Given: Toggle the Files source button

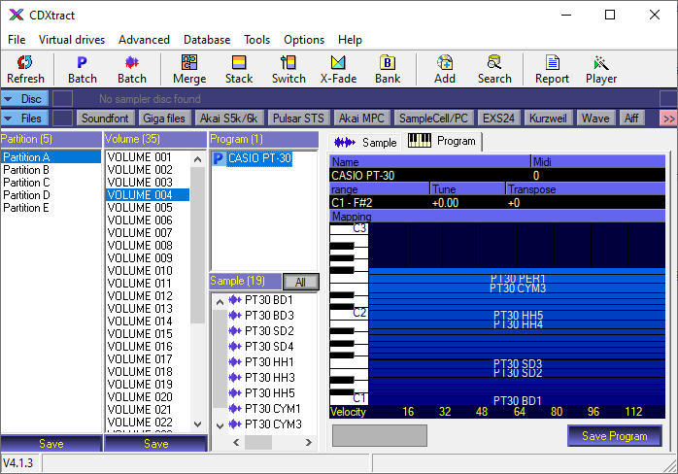Looking at the screenshot, I should click(23, 118).
